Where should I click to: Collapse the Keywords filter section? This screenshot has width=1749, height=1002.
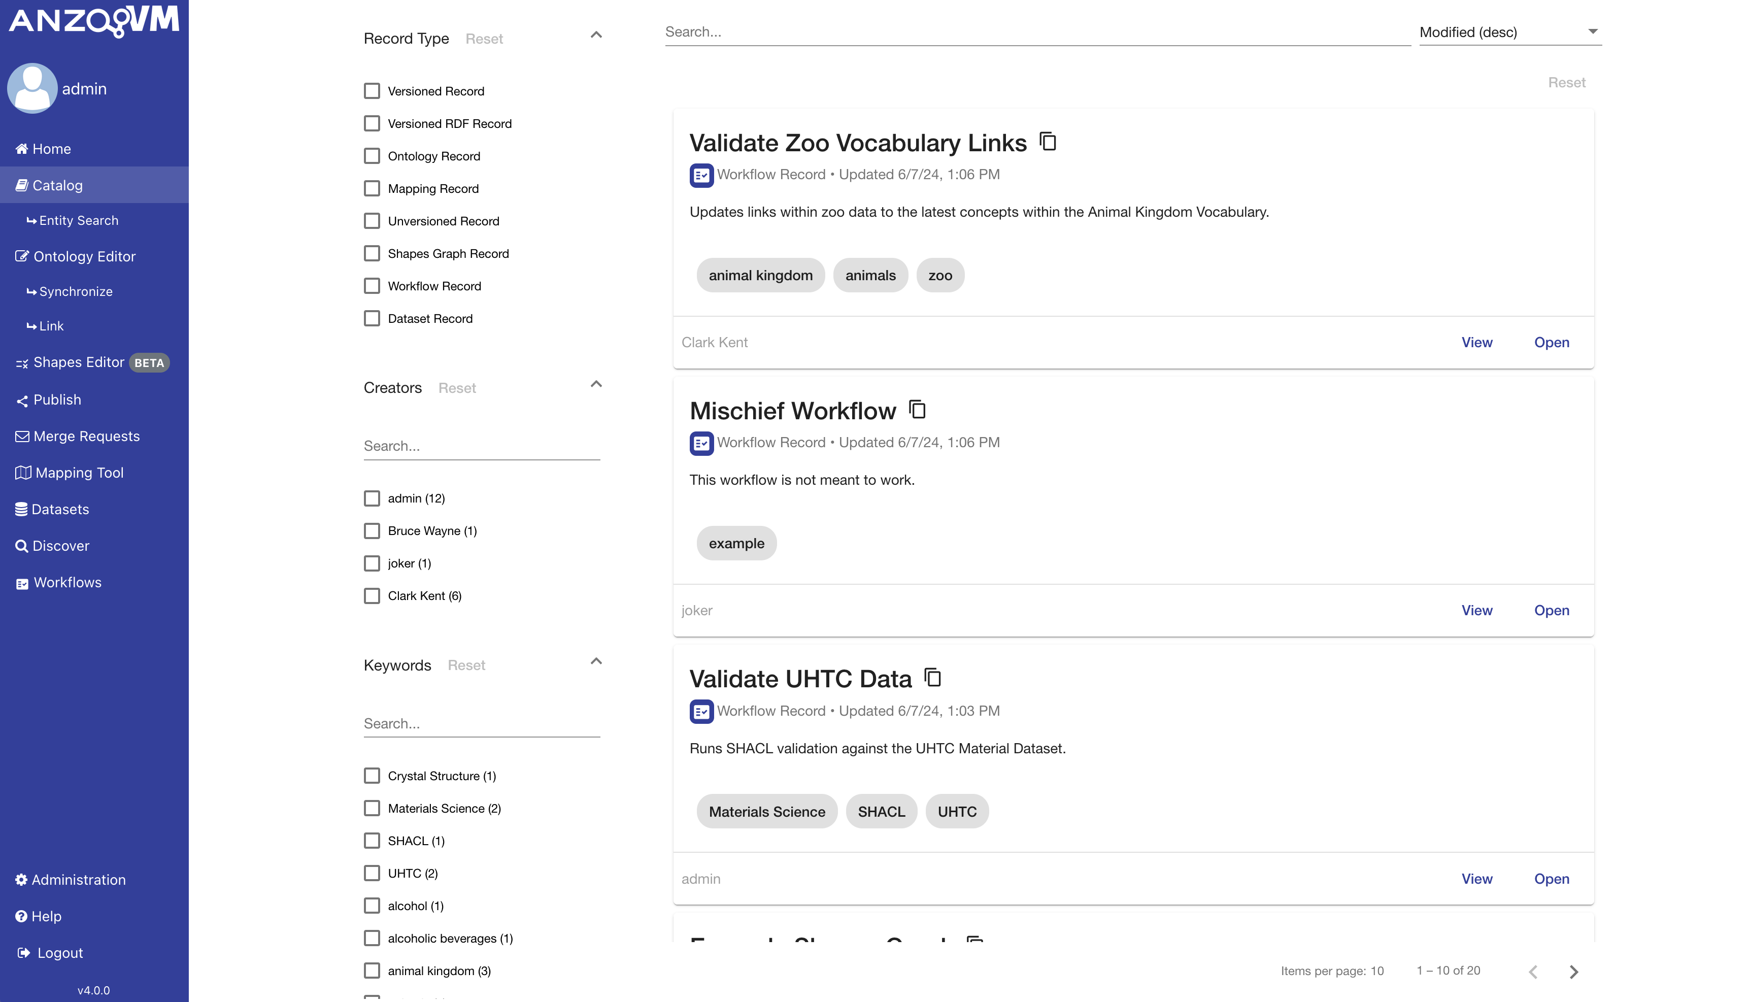pos(596,661)
